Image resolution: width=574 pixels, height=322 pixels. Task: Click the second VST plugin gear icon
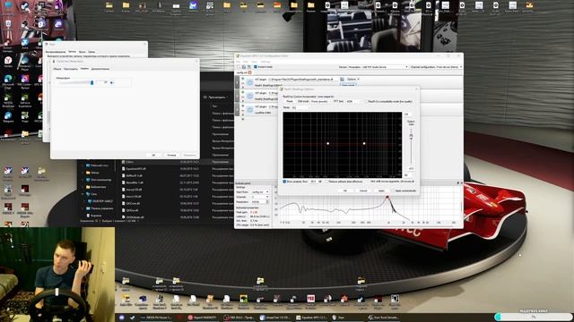point(249,96)
